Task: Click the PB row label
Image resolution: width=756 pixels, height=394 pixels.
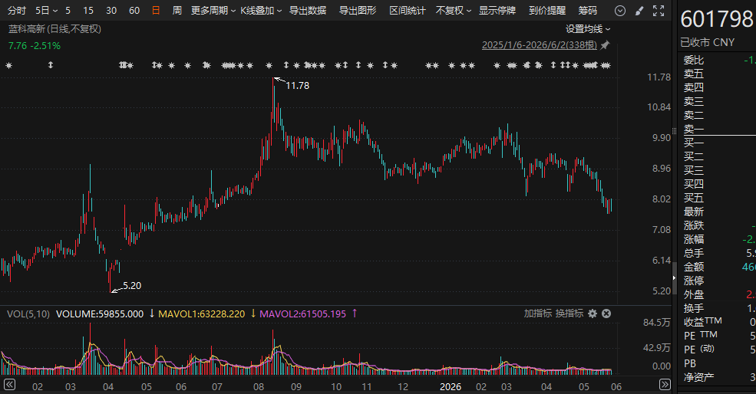Action: 690,363
